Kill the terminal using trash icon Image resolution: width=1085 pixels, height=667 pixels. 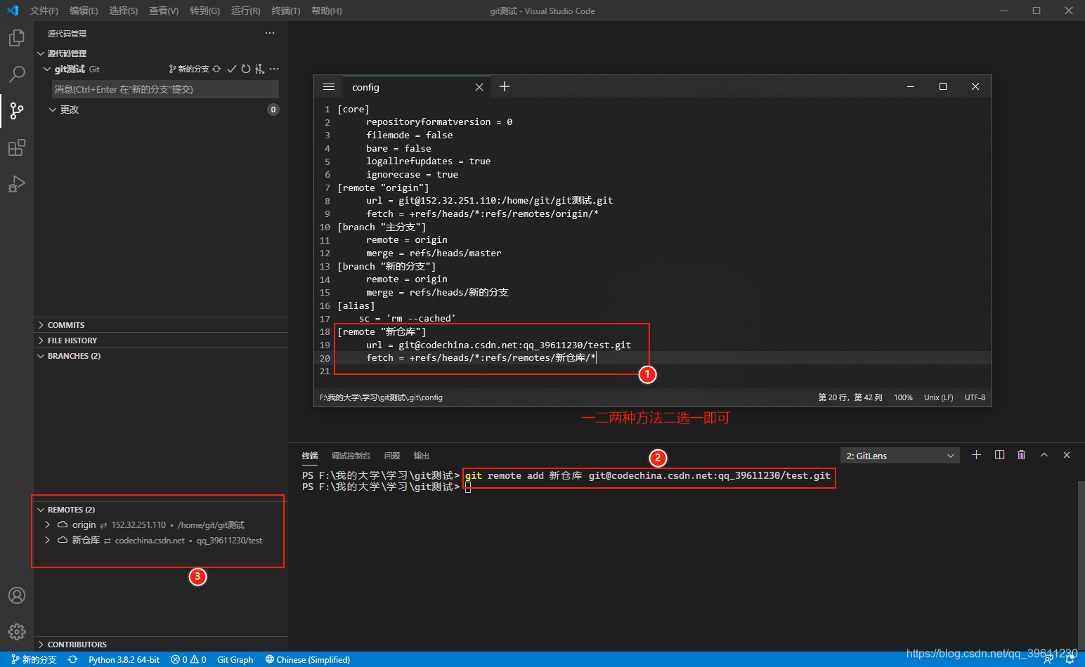(1021, 454)
